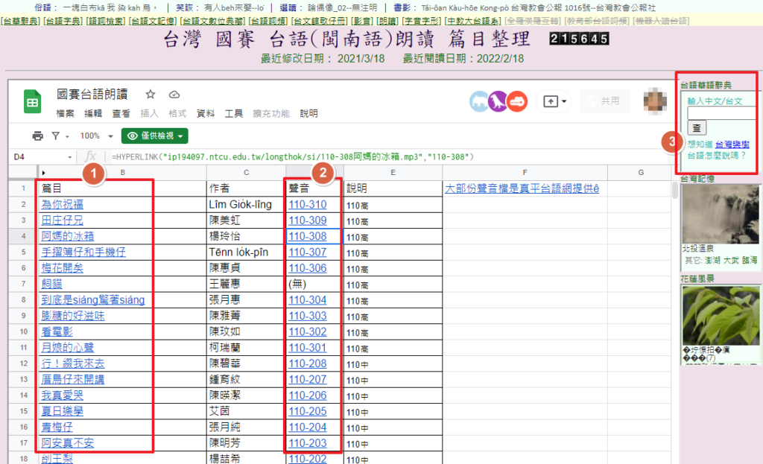Click the print icon in the toolbar
Image resolution: width=763 pixels, height=464 pixels.
tap(37, 136)
